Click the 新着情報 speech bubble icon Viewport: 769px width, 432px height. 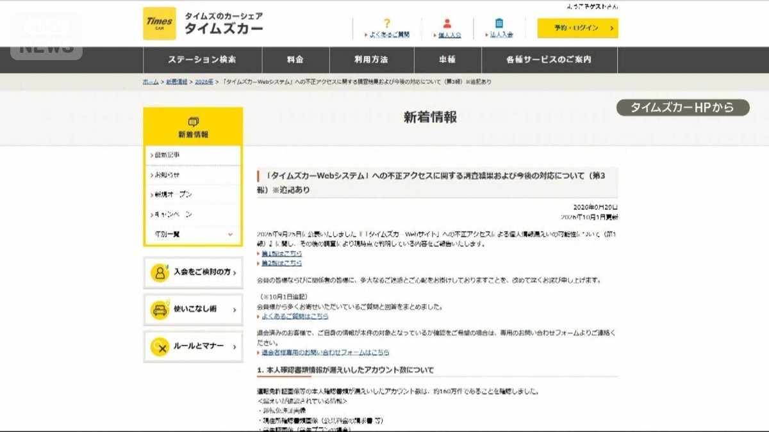[193, 122]
